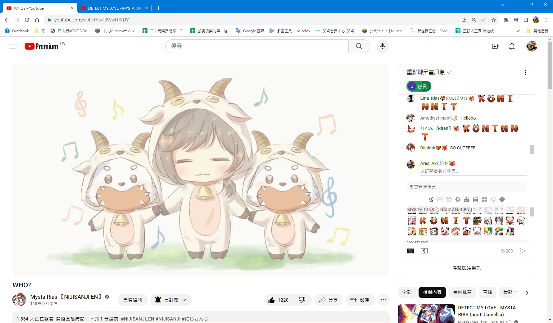Click the 查看福利 membership perks button
The width and height of the screenshot is (553, 323).
point(133,300)
